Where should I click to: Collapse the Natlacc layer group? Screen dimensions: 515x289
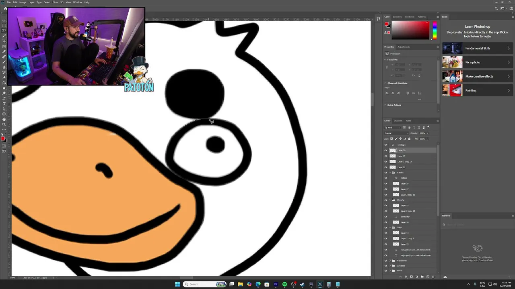click(390, 173)
